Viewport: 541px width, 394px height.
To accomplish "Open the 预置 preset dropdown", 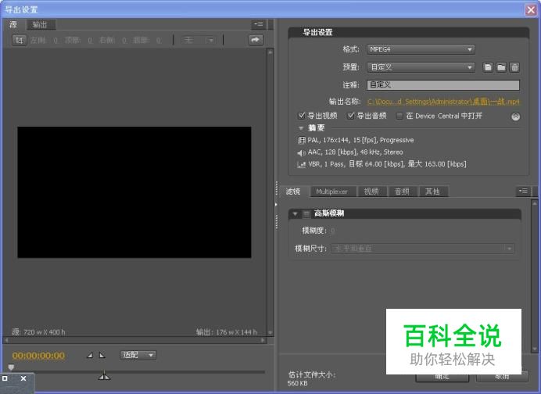I will [421, 68].
